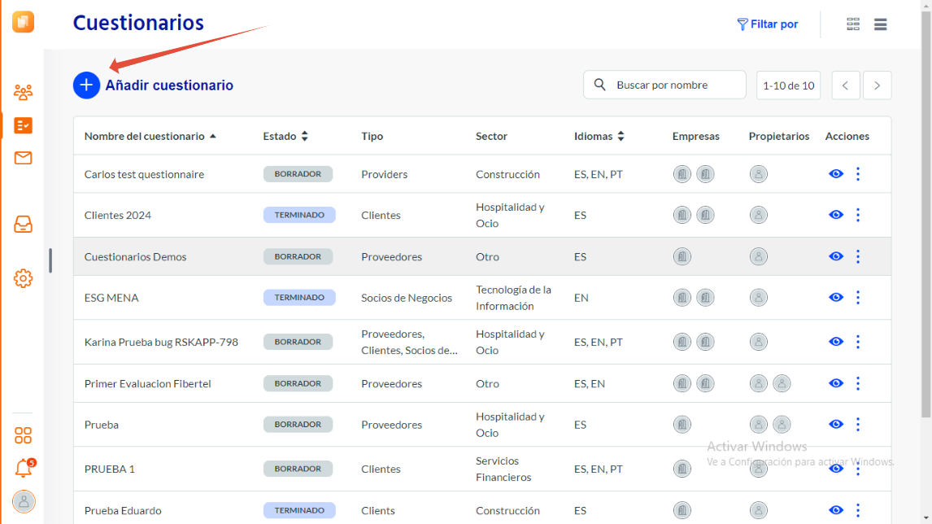Click owner avatar in Prueba Eduardo row
932x524 pixels.
[x=759, y=510]
